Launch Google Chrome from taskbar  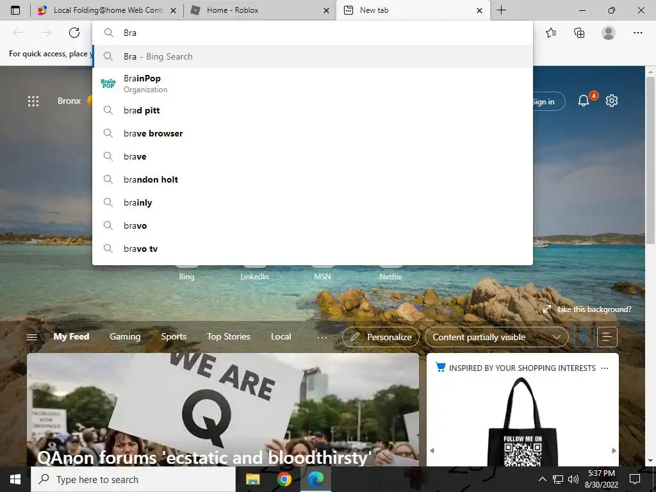[284, 479]
